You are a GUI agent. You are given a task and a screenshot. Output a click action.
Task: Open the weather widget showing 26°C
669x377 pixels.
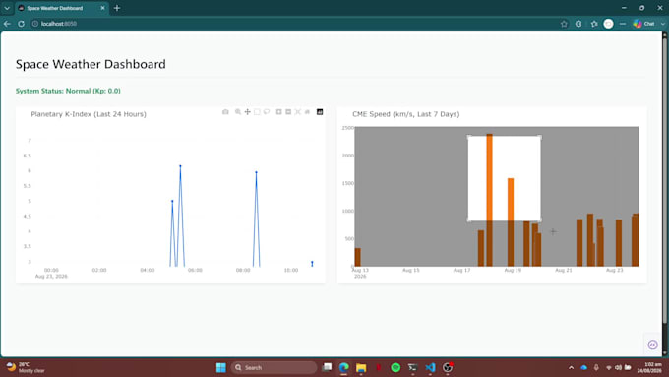(x=26, y=367)
